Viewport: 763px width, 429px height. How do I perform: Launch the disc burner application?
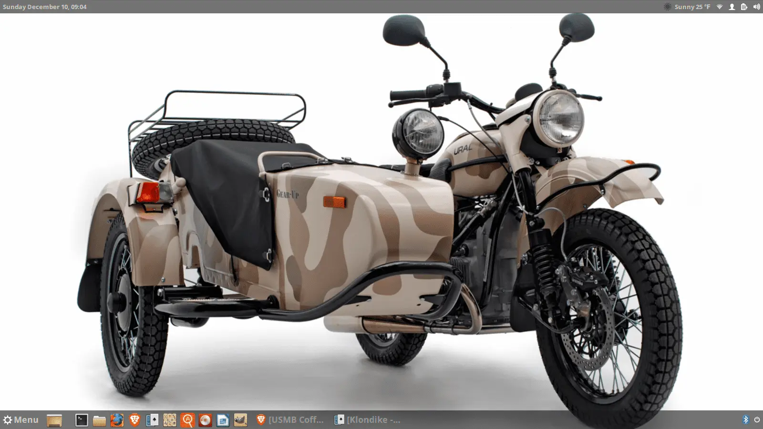[205, 420]
